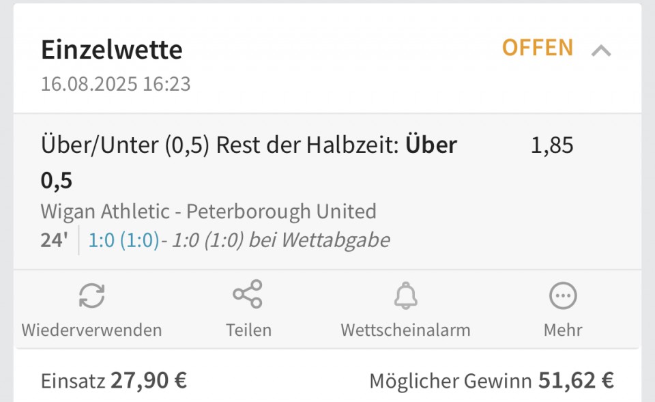
Task: Click the 1,85 odds value
Action: [x=552, y=145]
